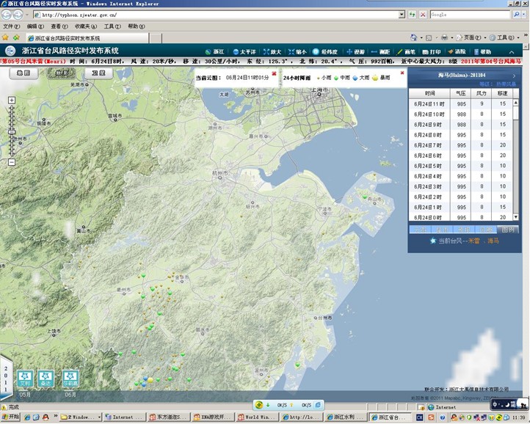Click the browser address bar
This screenshot has width=530, height=424.
(x=217, y=15)
